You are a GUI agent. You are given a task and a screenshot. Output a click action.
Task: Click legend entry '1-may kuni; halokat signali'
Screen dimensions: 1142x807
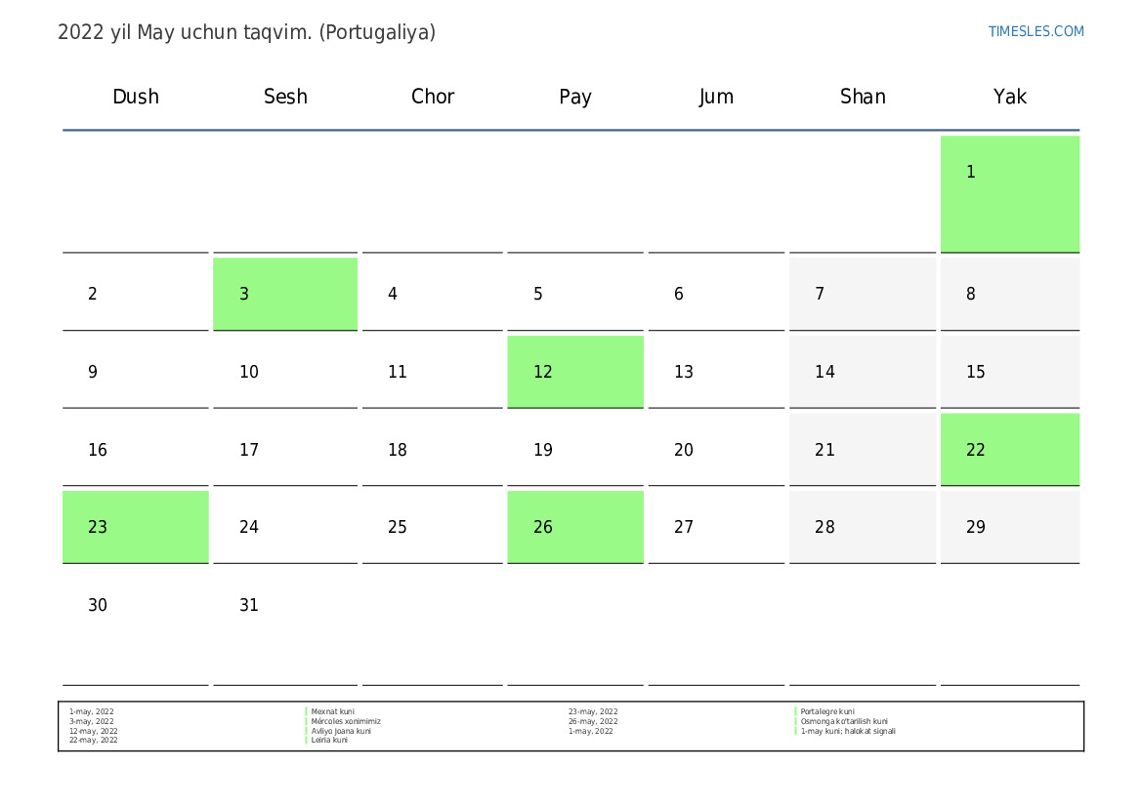pyautogui.click(x=848, y=731)
